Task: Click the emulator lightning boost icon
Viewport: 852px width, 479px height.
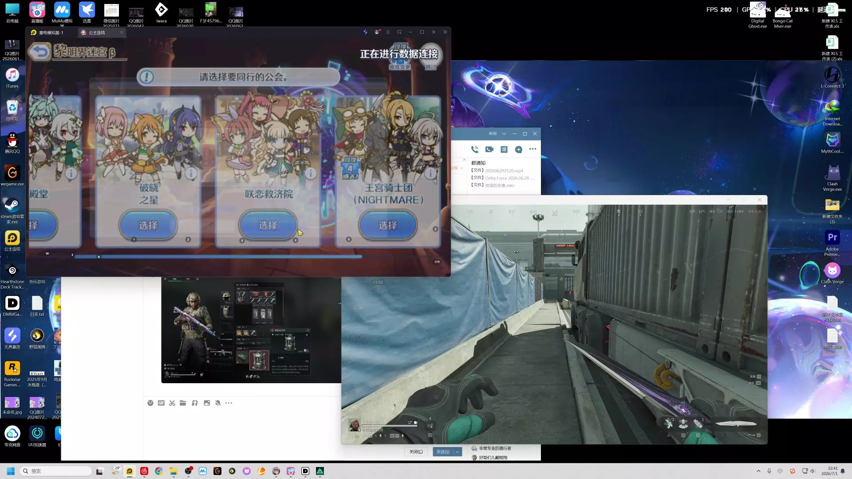Action: click(x=365, y=32)
